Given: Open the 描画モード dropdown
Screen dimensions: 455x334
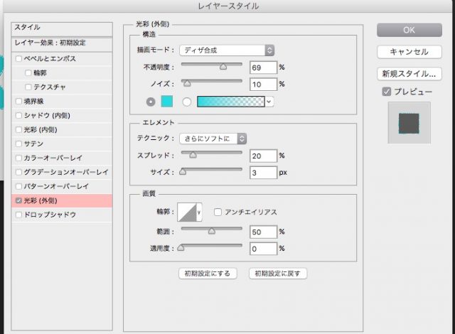Looking at the screenshot, I should coord(227,50).
